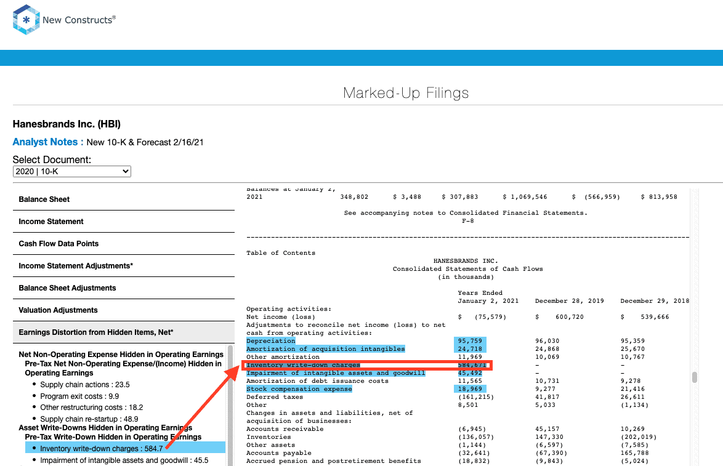Click the highlighted value 95,759

pos(470,341)
